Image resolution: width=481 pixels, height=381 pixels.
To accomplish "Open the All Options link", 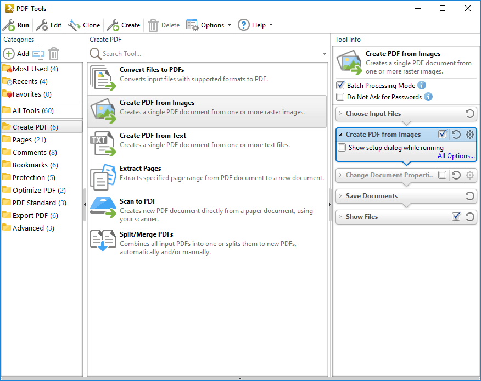I will [x=456, y=156].
